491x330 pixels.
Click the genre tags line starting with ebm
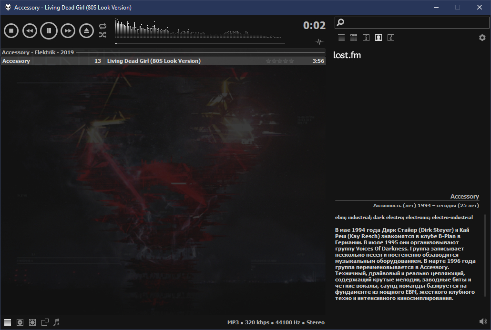point(404,218)
